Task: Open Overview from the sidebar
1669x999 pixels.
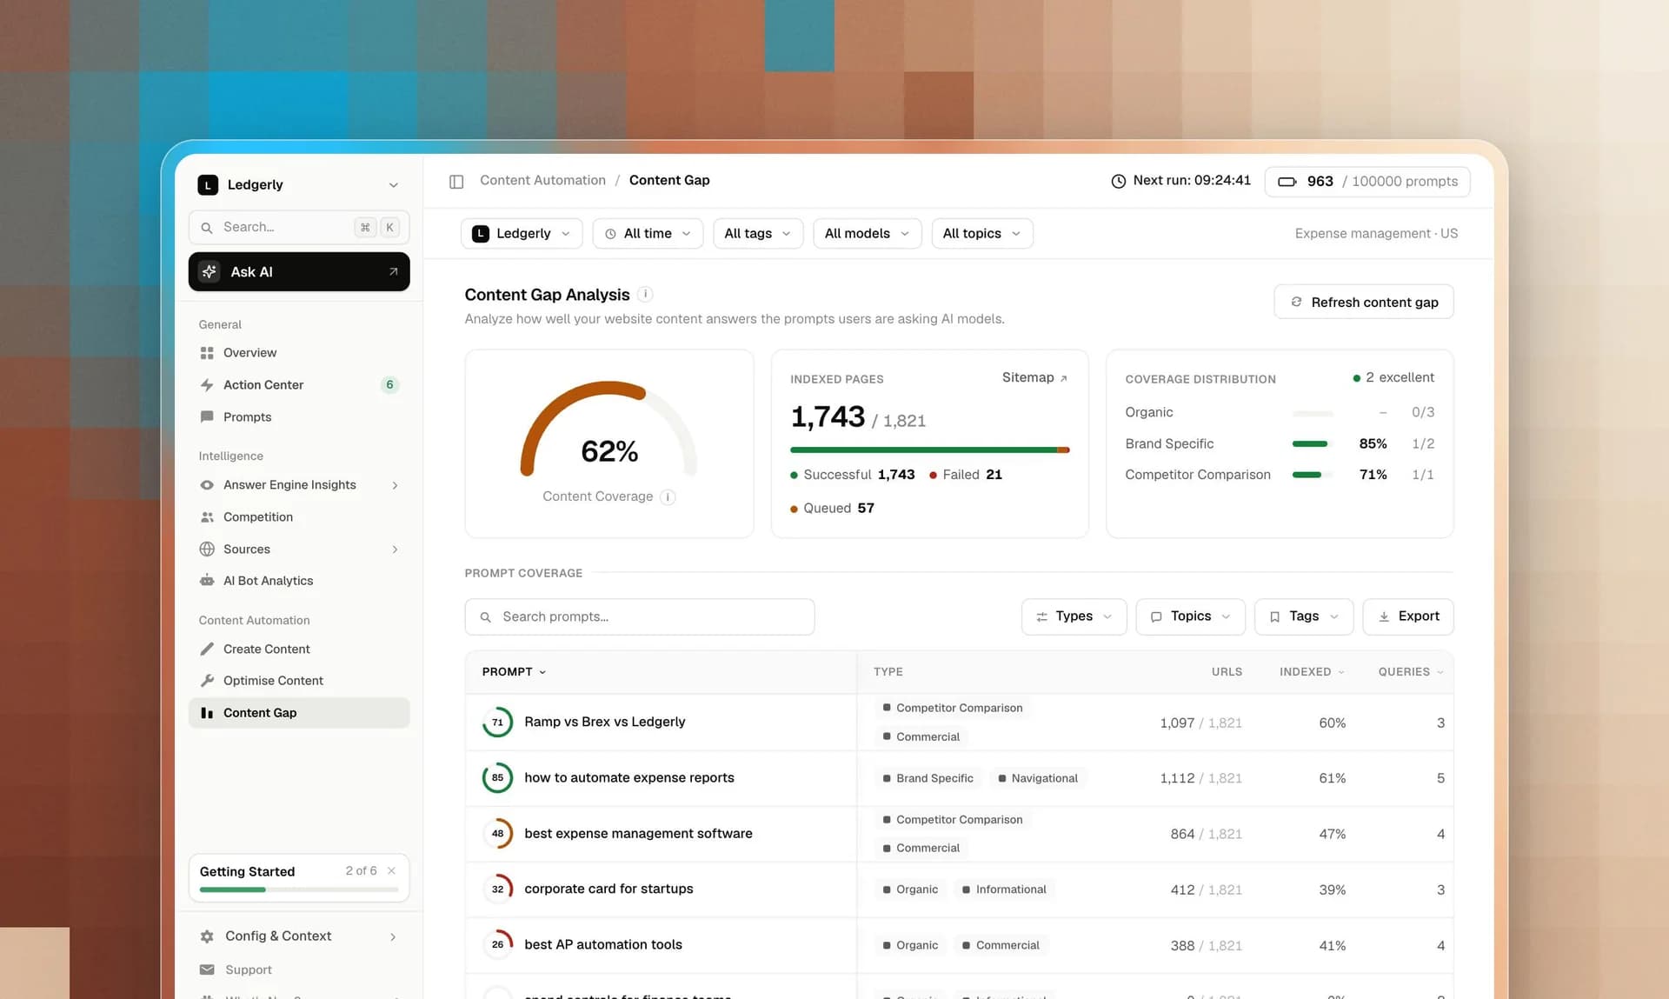Action: (x=299, y=353)
